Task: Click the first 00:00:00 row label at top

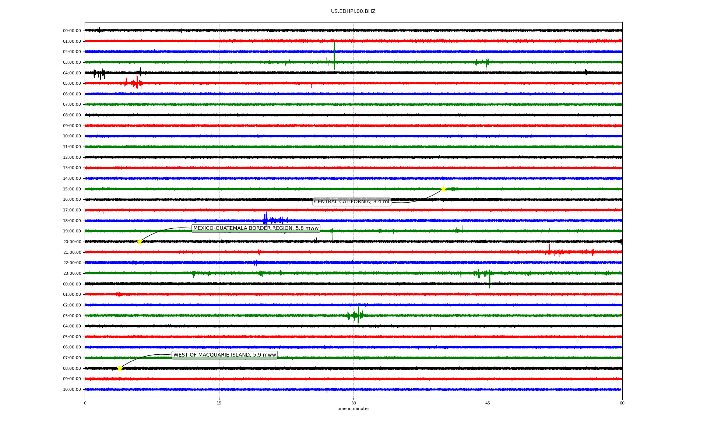Action: pyautogui.click(x=72, y=31)
